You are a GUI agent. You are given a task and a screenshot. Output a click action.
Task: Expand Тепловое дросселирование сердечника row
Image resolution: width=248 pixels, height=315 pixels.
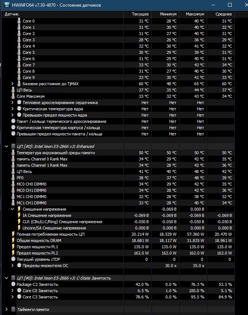point(13,103)
